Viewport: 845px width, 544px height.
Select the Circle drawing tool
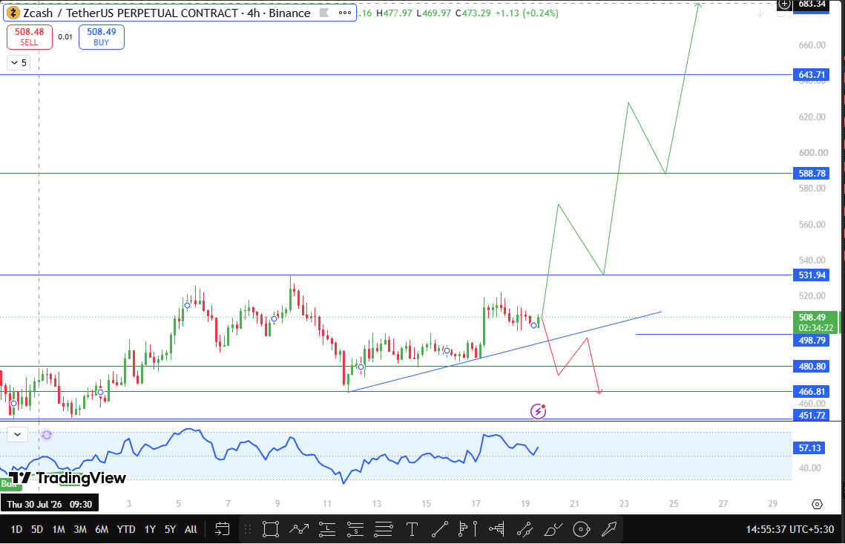582,529
